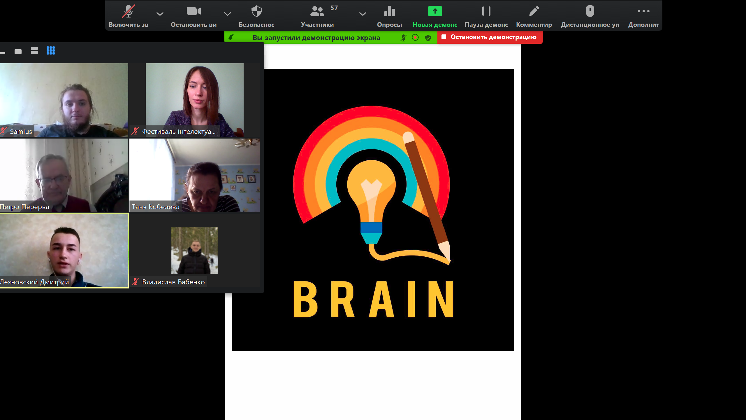Click muted mic icon in green sharing bar
The width and height of the screenshot is (746, 420).
[x=403, y=38]
